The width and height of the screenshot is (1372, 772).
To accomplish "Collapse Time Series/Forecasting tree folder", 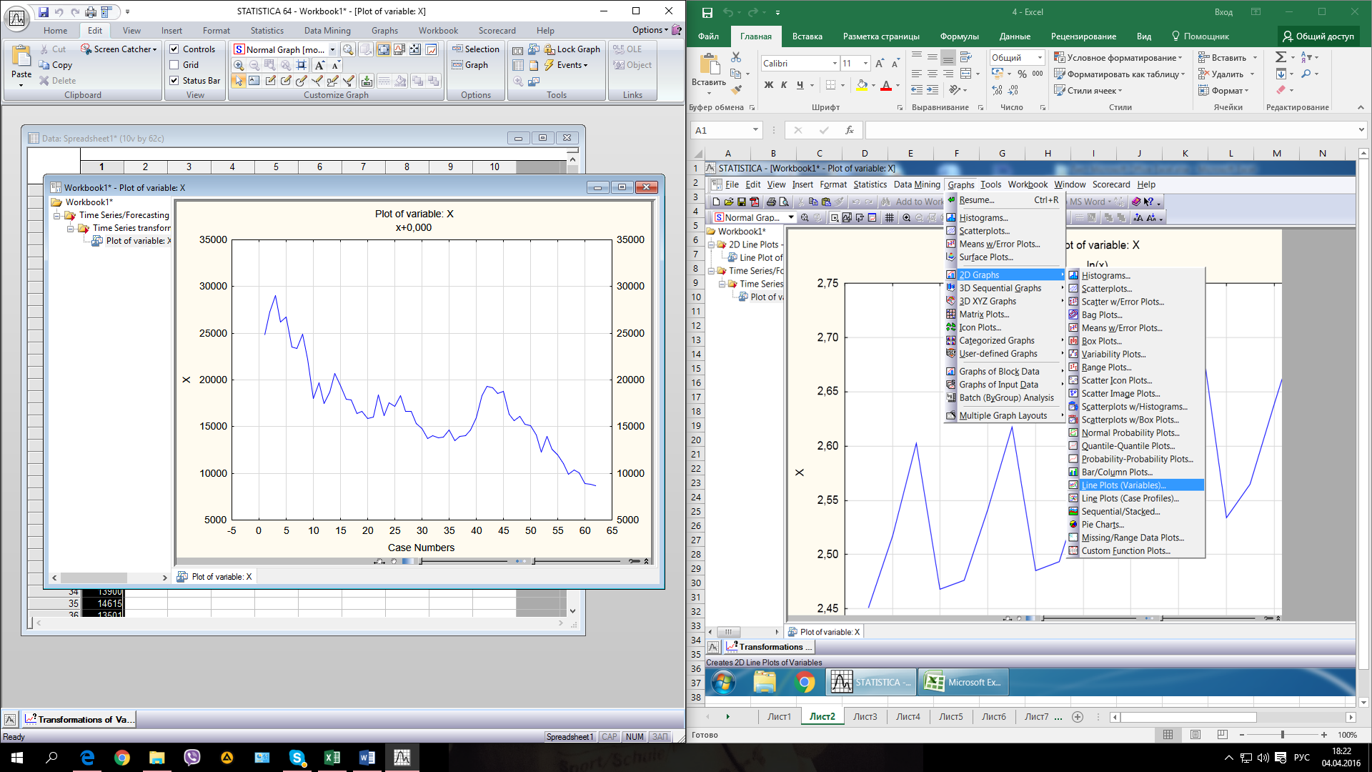I will pos(56,215).
